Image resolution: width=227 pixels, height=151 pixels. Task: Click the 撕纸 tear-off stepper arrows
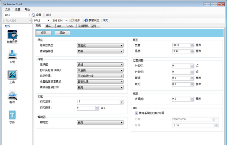192,78
